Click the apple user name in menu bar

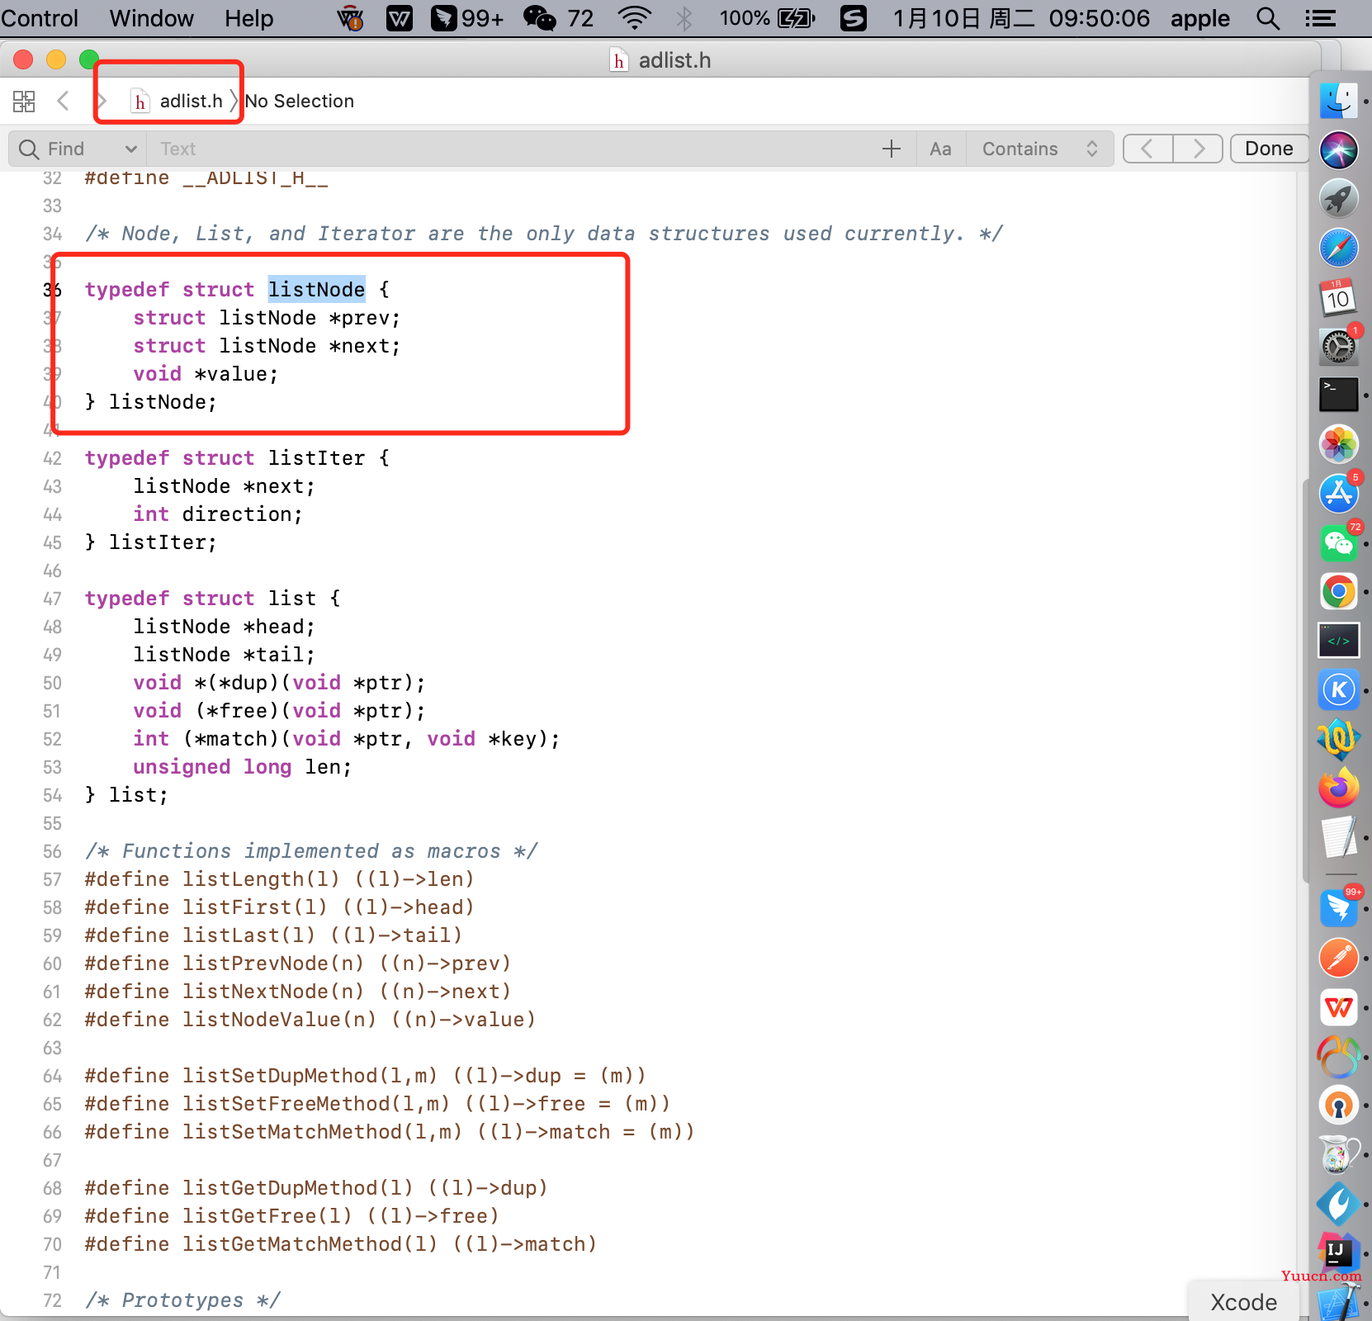point(1199,18)
